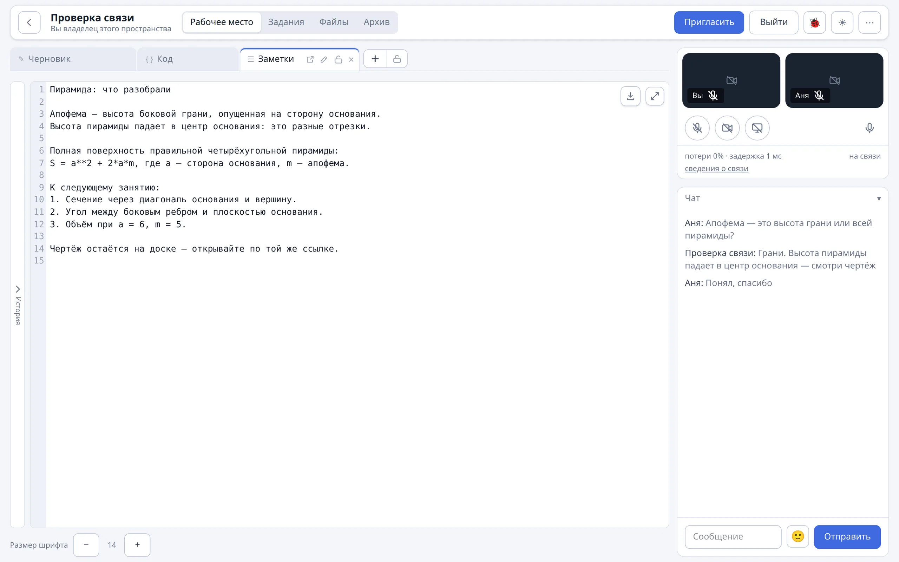Screen dimensions: 899x562
Task: Select the Вы video tile
Action: click(731, 80)
